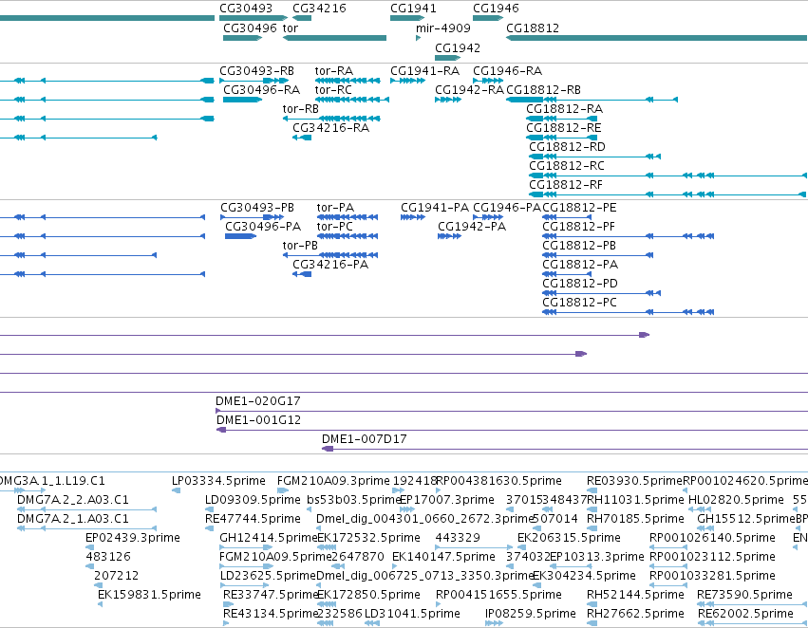Screen dimensions: 808x628
Task: Click the HL02820.5prime EST
Action: (x=699, y=509)
